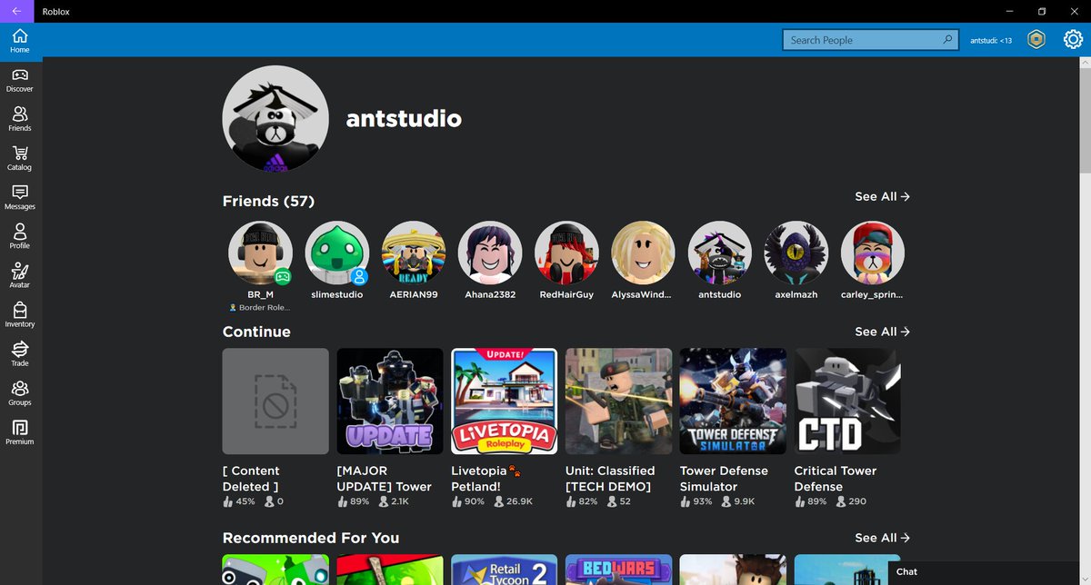This screenshot has height=585, width=1091.
Task: Open Roblox settings with the gear icon
Action: pos(1073,39)
